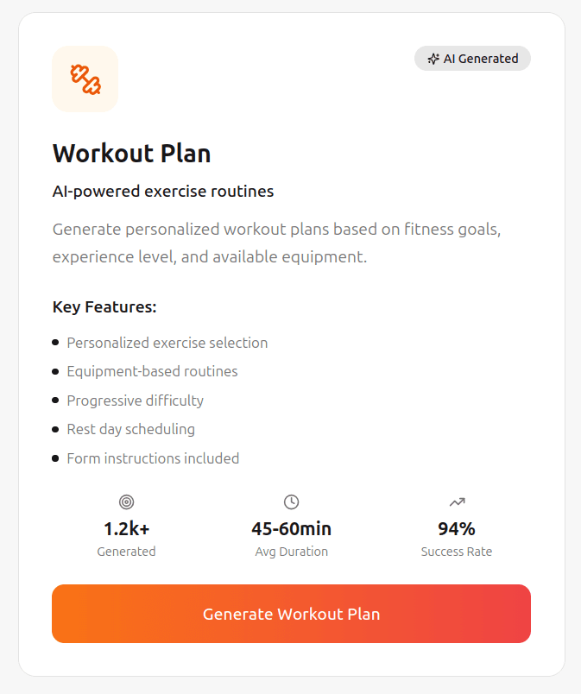Click the Generate Workout Plan button
The height and width of the screenshot is (694, 581).
click(x=291, y=614)
